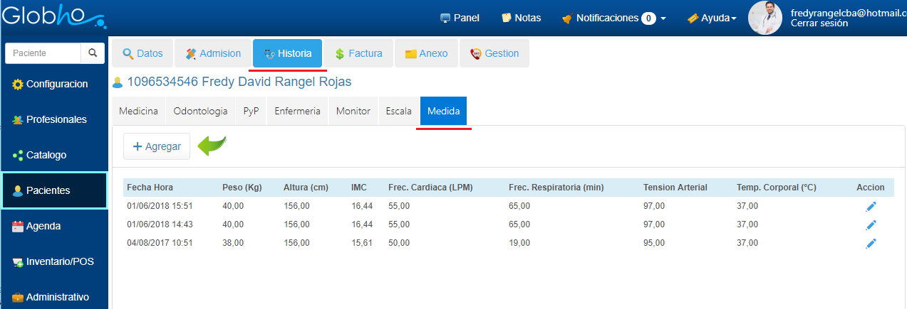
Task: Select the Odontologia sub-tab
Action: pos(200,112)
